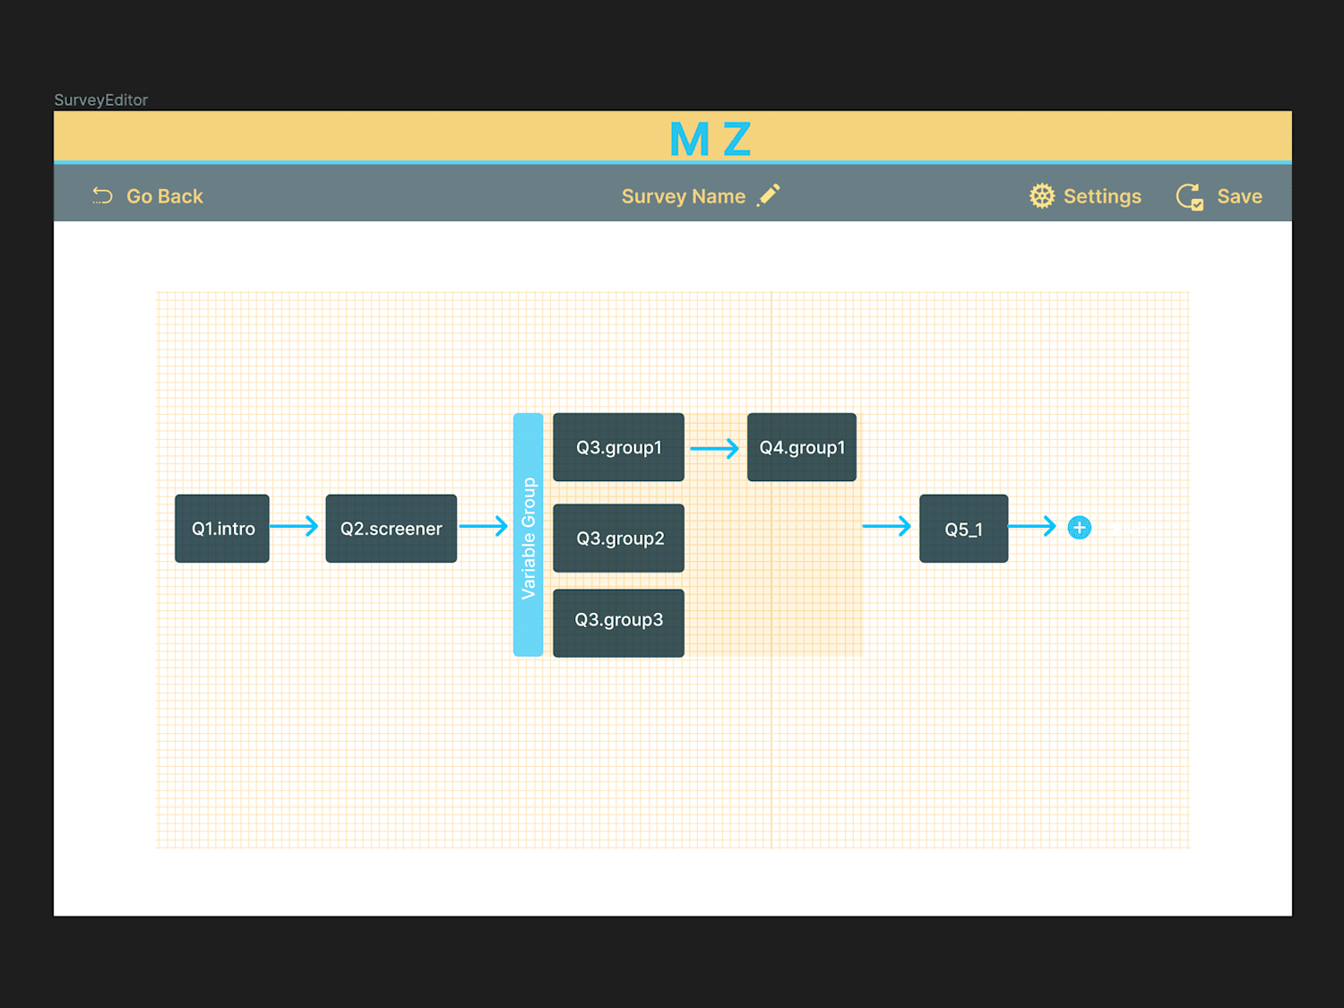The height and width of the screenshot is (1008, 1344).
Task: Select the Q4.group1 node
Action: tap(802, 447)
